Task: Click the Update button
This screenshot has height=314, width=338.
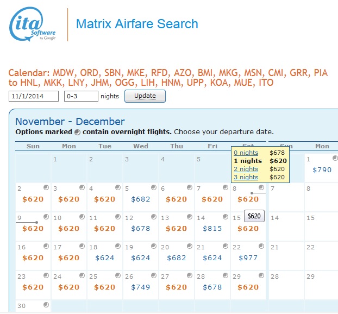Action: click(145, 96)
